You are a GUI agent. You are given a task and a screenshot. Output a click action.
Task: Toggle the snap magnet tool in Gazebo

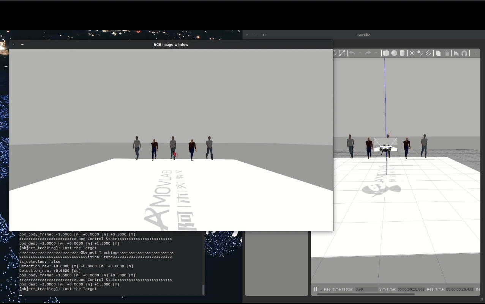464,53
